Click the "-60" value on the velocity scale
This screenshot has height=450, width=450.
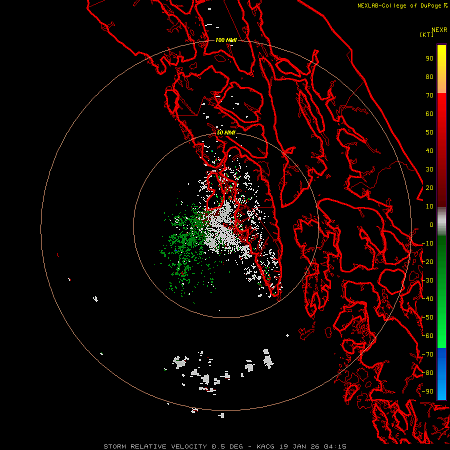(x=427, y=336)
